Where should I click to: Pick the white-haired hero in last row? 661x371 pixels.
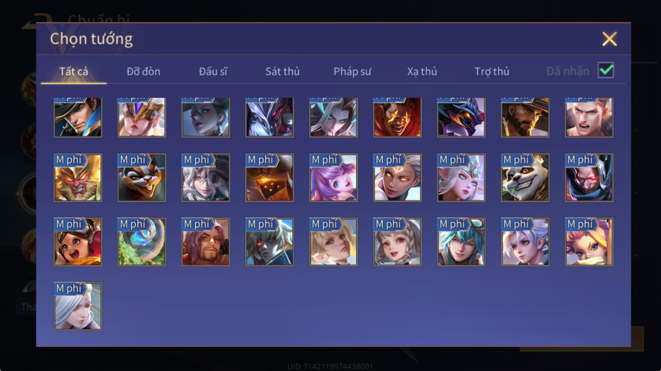tap(78, 306)
